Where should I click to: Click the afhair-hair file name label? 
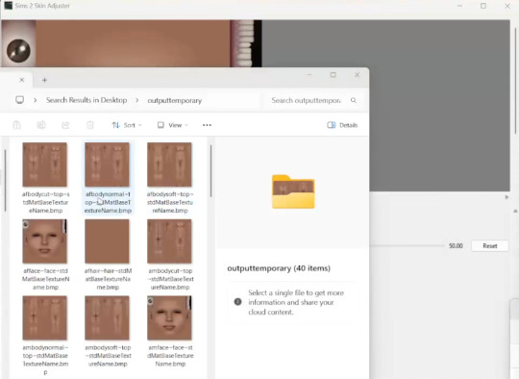coord(108,279)
